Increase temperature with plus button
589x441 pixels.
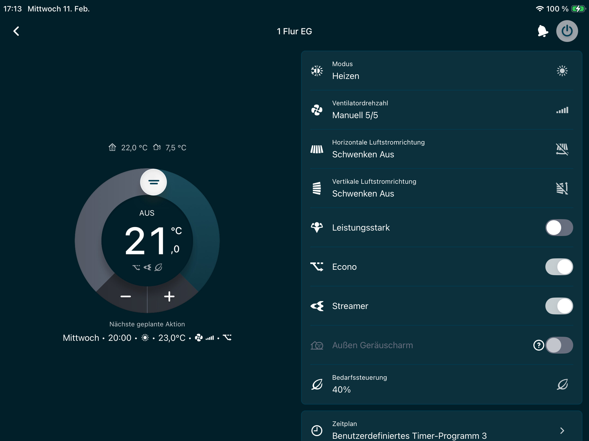click(169, 296)
